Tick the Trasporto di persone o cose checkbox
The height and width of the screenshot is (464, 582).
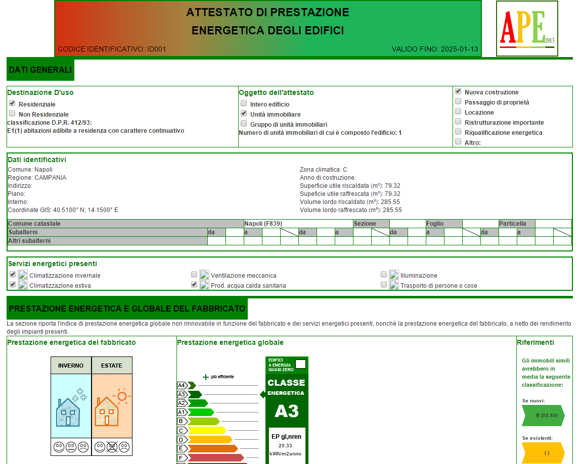pos(384,284)
